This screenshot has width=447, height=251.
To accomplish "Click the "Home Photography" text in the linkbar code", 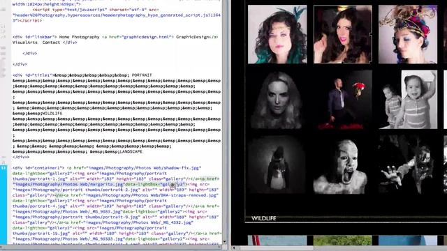I will click(79, 37).
